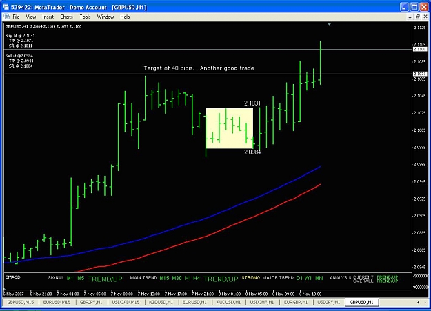
Task: Click the highlighted 2.1100 price tag on axis
Action: 420,49
